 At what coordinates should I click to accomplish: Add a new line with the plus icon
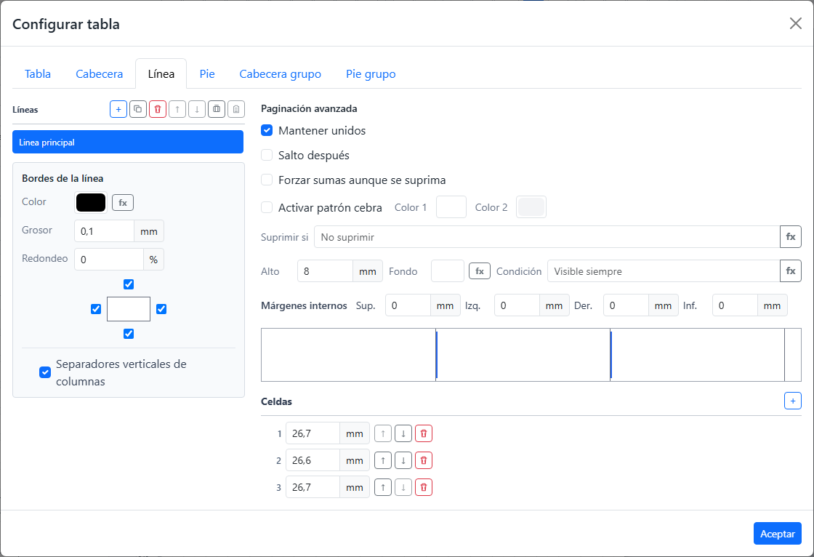pos(118,109)
